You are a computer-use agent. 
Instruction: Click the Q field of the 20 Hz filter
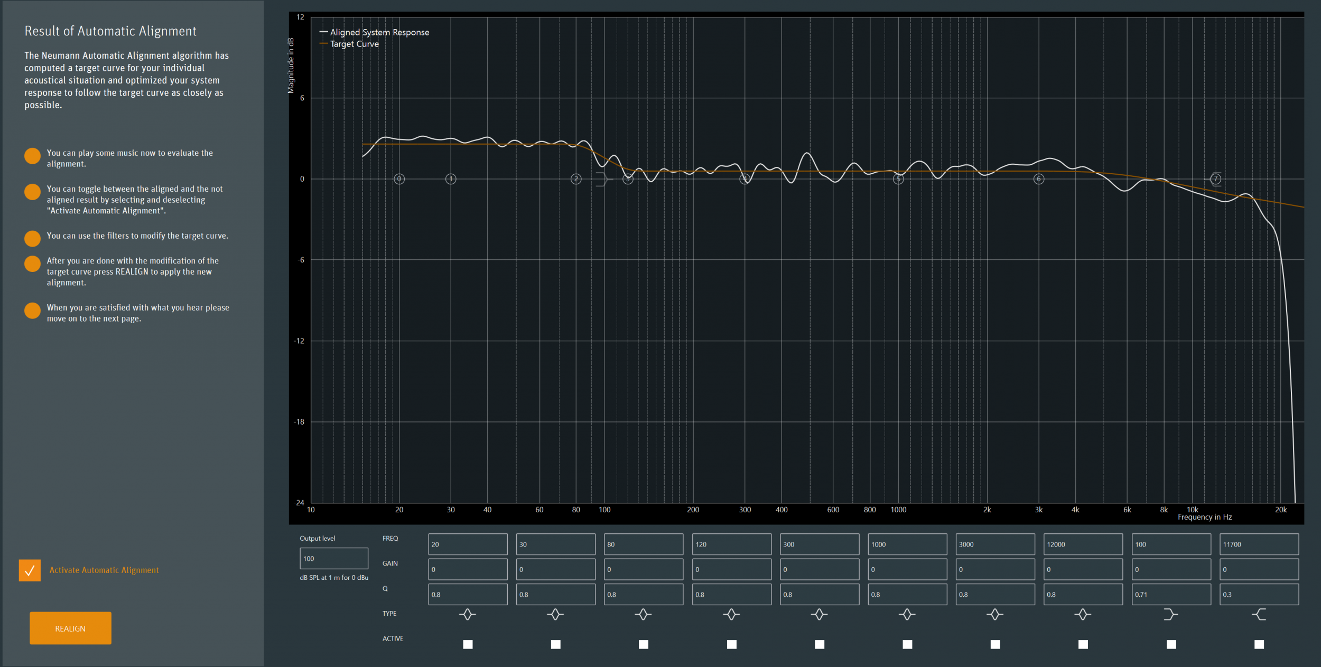coord(468,594)
